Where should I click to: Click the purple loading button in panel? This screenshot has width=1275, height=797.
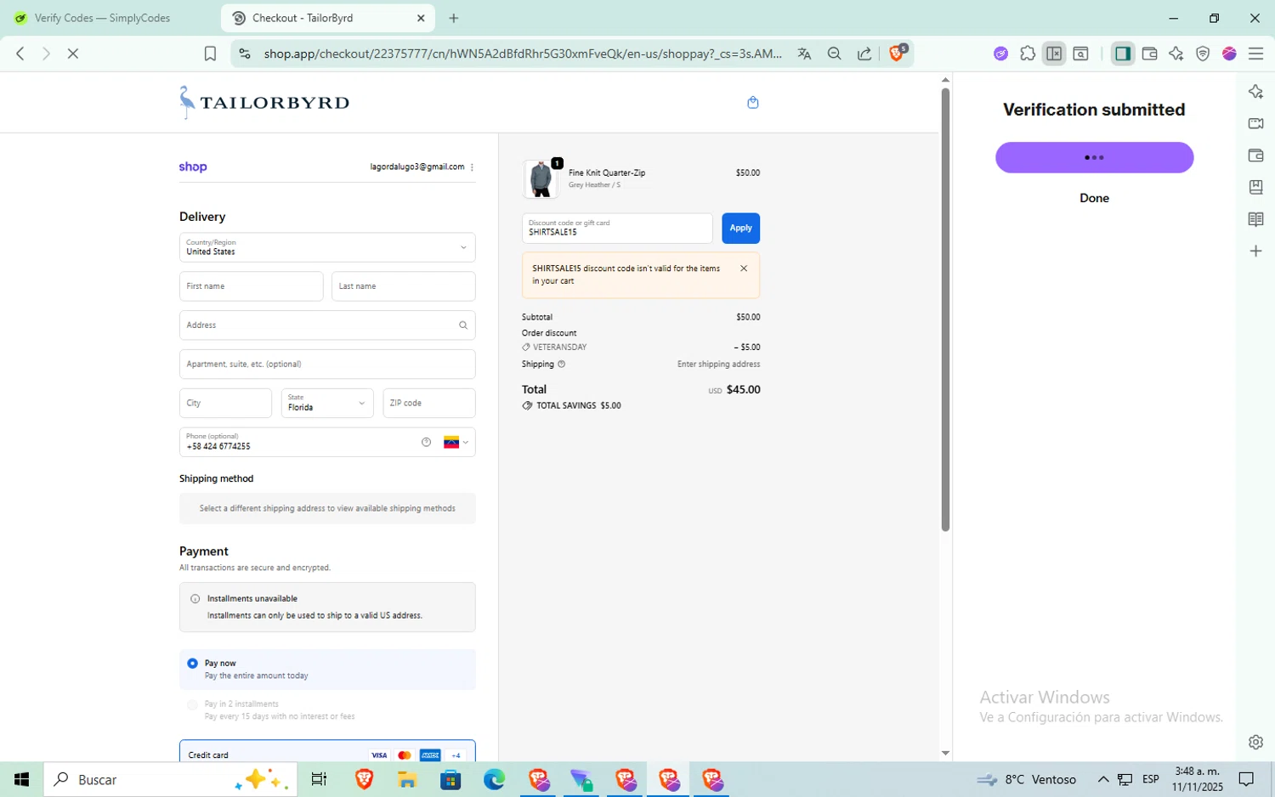click(x=1094, y=157)
